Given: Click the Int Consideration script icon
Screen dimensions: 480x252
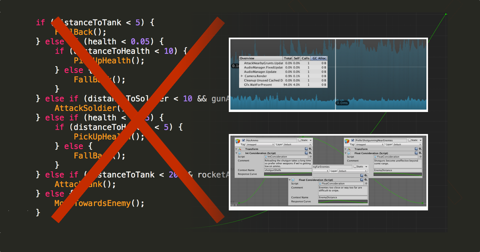Looking at the screenshot, I should point(240,153).
